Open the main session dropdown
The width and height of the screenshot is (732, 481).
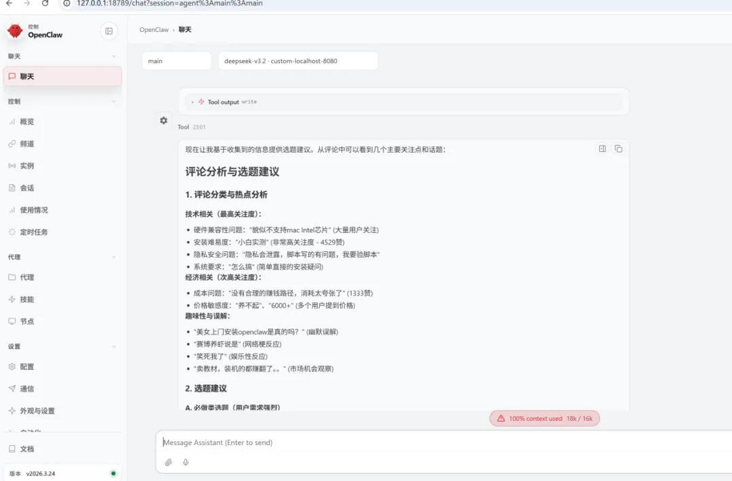(x=176, y=61)
